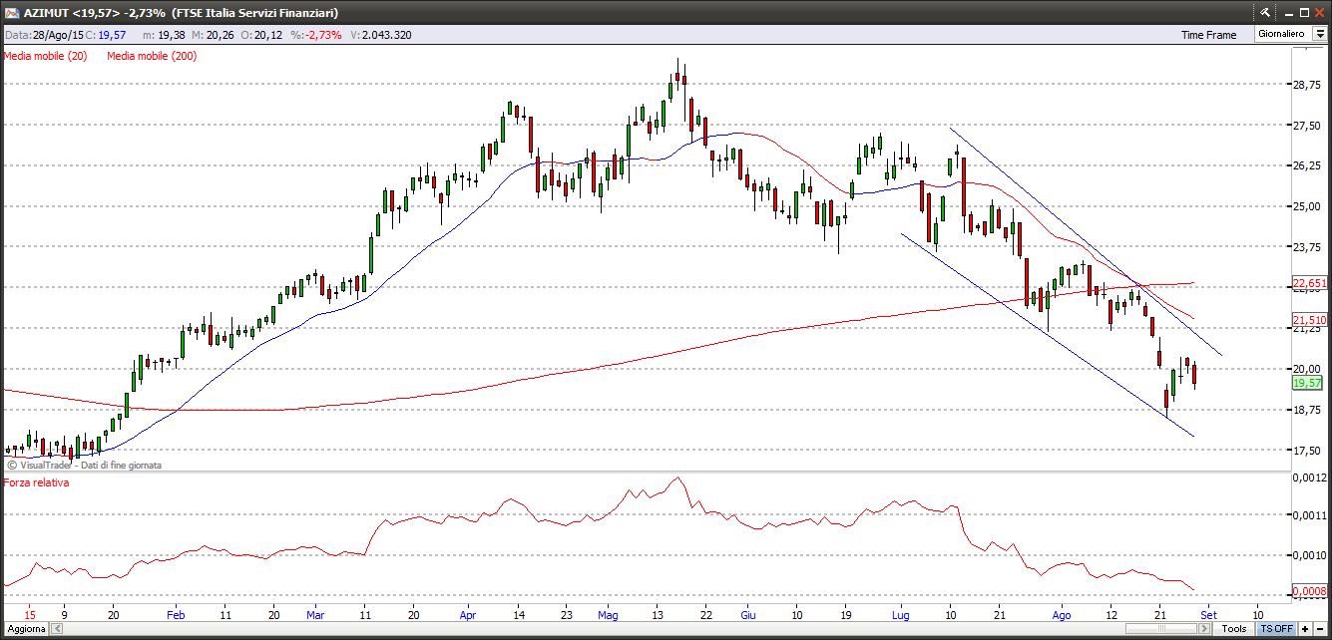Click the 28,75 price axis label
Image resolution: width=1332 pixels, height=640 pixels.
1306,85
